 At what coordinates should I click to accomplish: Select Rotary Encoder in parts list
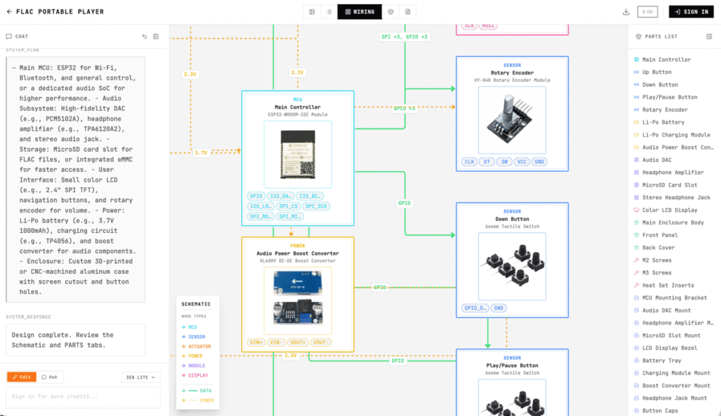point(665,110)
